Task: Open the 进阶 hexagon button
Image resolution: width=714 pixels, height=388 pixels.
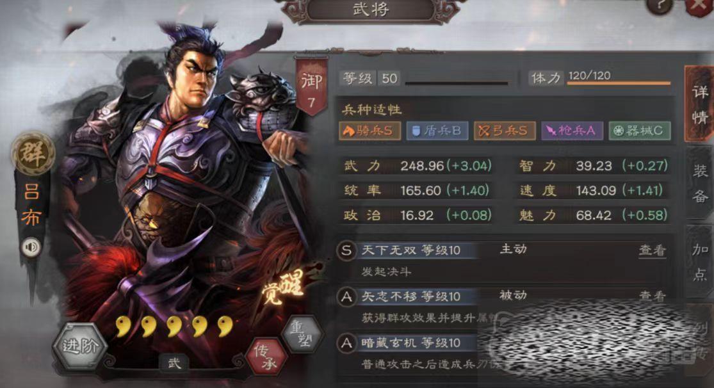Action: point(80,346)
